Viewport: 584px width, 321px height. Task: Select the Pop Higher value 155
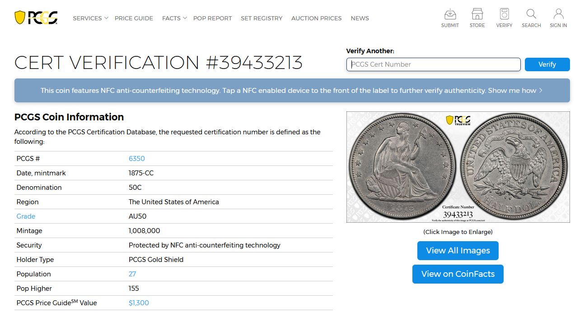[134, 289]
